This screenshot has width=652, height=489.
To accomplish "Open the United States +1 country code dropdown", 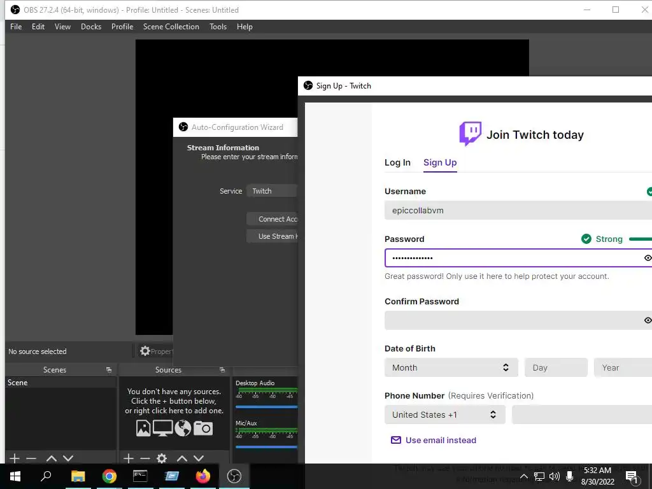I will click(x=444, y=415).
